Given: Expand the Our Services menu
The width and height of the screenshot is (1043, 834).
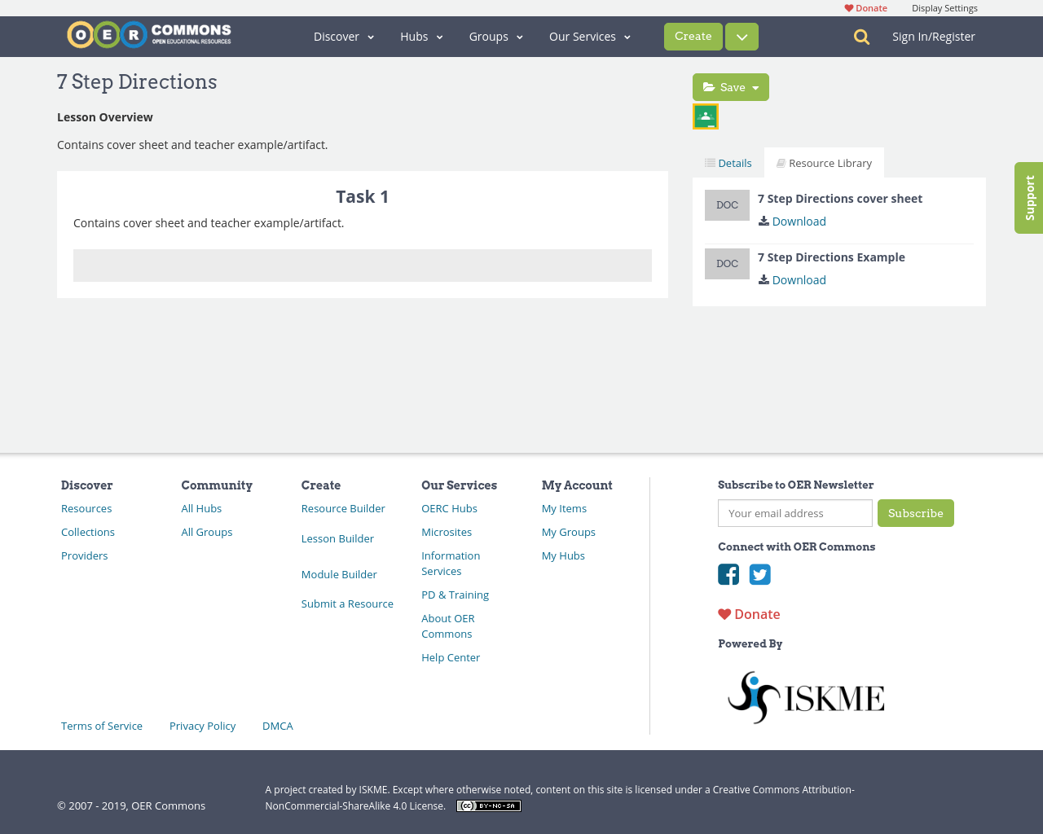Looking at the screenshot, I should pos(589,36).
